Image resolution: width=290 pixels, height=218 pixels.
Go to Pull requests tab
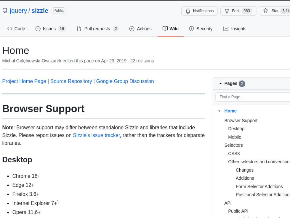(x=97, y=29)
